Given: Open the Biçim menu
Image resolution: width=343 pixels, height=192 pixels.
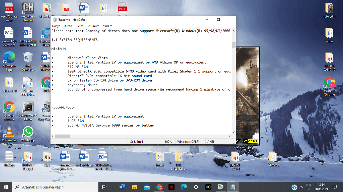Looking at the screenshot, I should [x=79, y=26].
